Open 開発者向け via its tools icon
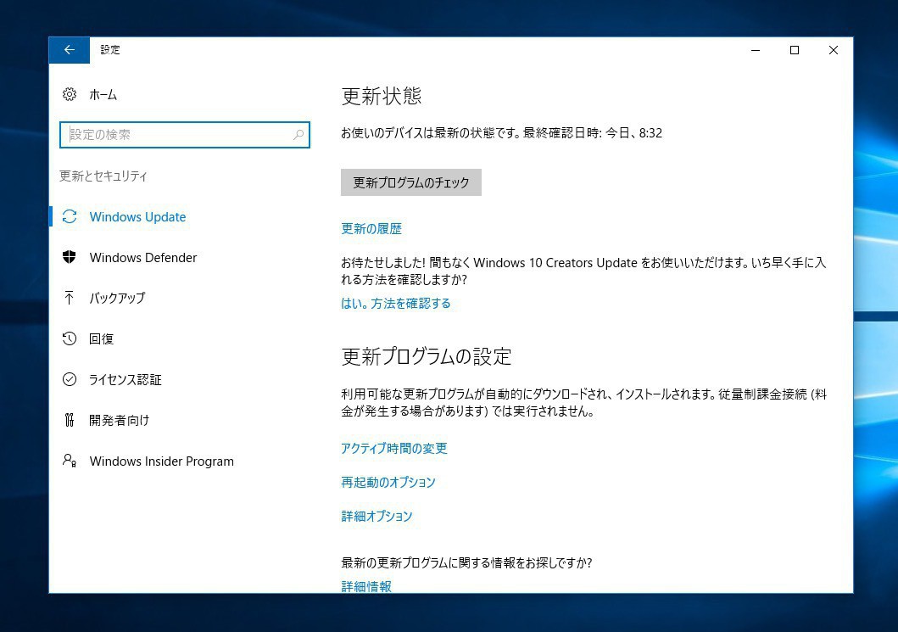 coord(70,420)
